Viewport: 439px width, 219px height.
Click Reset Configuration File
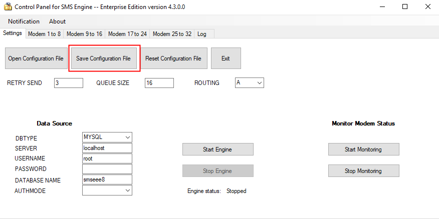173,58
